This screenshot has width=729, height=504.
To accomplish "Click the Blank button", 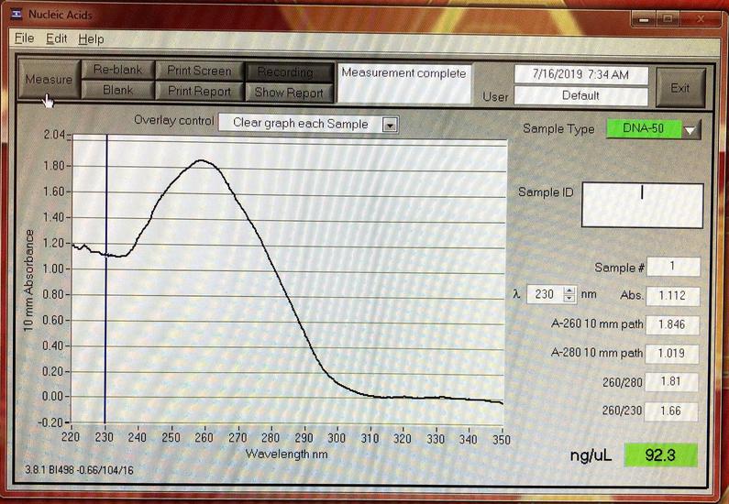I will 117,91.
